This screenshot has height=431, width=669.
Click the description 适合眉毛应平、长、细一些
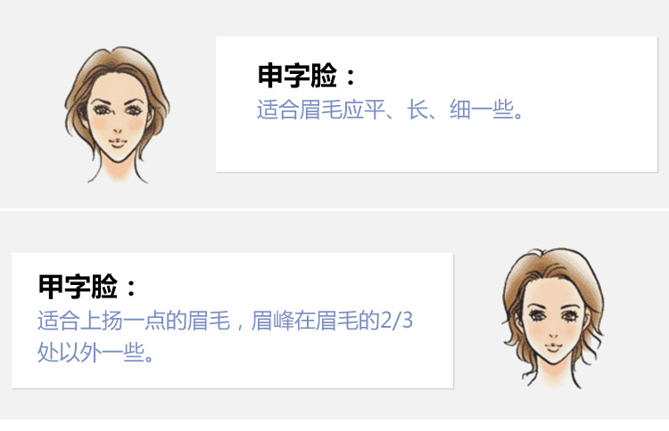[390, 110]
